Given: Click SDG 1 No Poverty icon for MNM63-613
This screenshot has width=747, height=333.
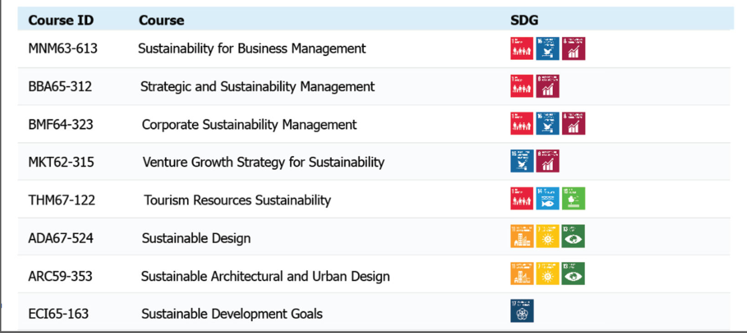Looking at the screenshot, I should tap(522, 49).
